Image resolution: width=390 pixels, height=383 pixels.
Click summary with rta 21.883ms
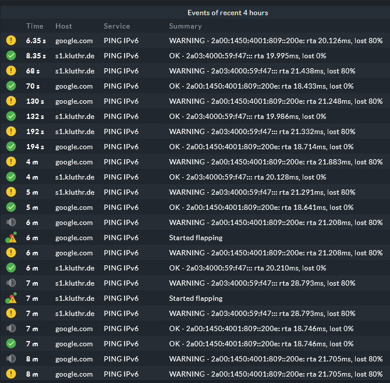point(275,162)
